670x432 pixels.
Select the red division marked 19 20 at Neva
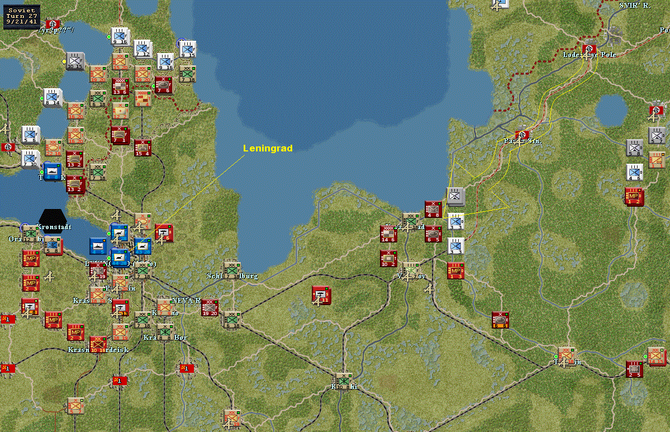click(210, 307)
